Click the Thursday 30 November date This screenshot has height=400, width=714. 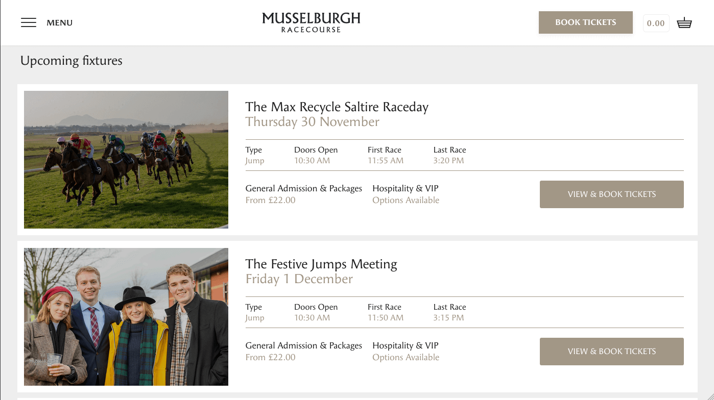pos(312,122)
